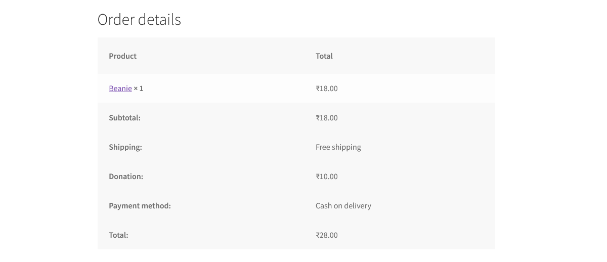Screen dimensions: 607x262
Task: Click the Payment method: label
Action: point(140,206)
